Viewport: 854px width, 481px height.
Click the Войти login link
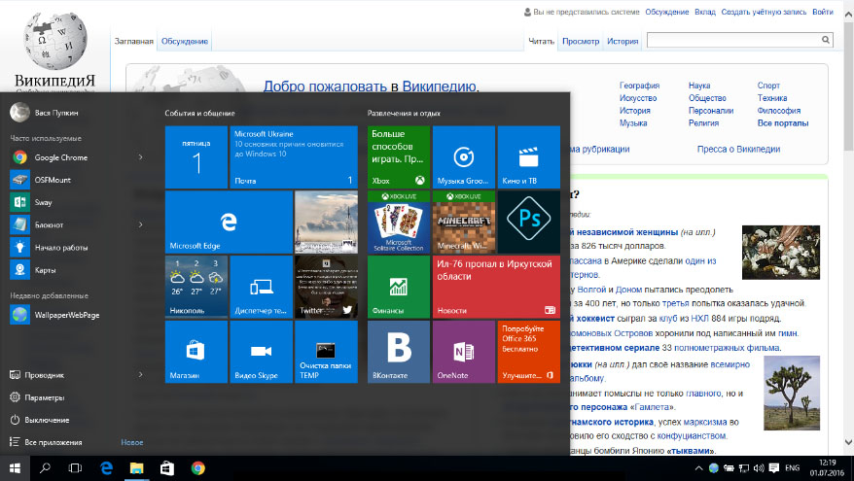(x=823, y=12)
